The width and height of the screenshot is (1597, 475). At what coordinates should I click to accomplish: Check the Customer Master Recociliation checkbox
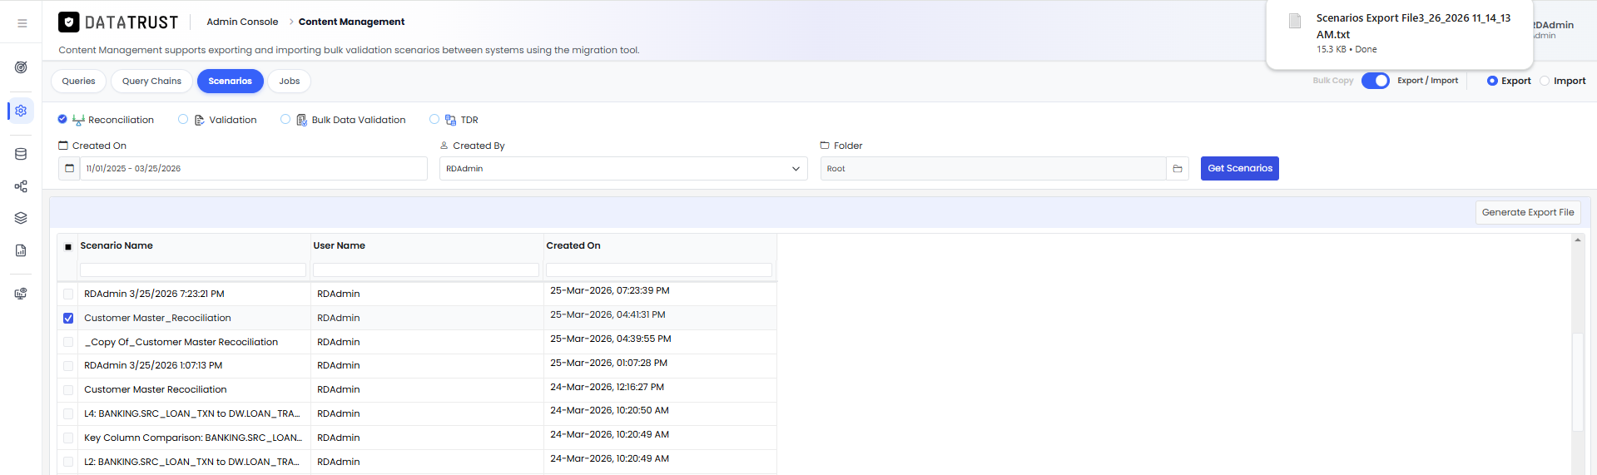[68, 389]
